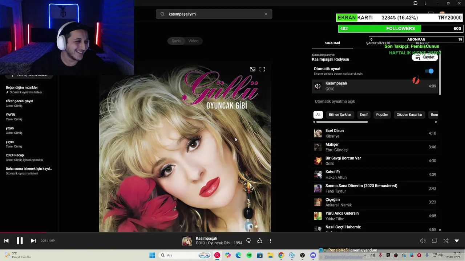The height and width of the screenshot is (261, 465).
Task: Toggle shuffle mode
Action: pos(446,241)
